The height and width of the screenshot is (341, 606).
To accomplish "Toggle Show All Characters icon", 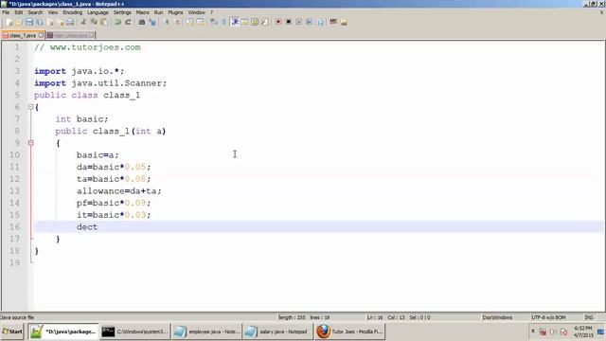I will point(224,22).
